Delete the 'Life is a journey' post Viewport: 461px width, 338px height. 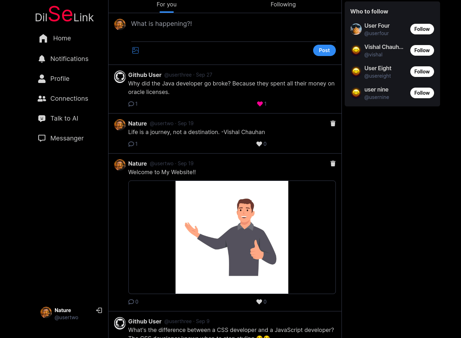333,123
